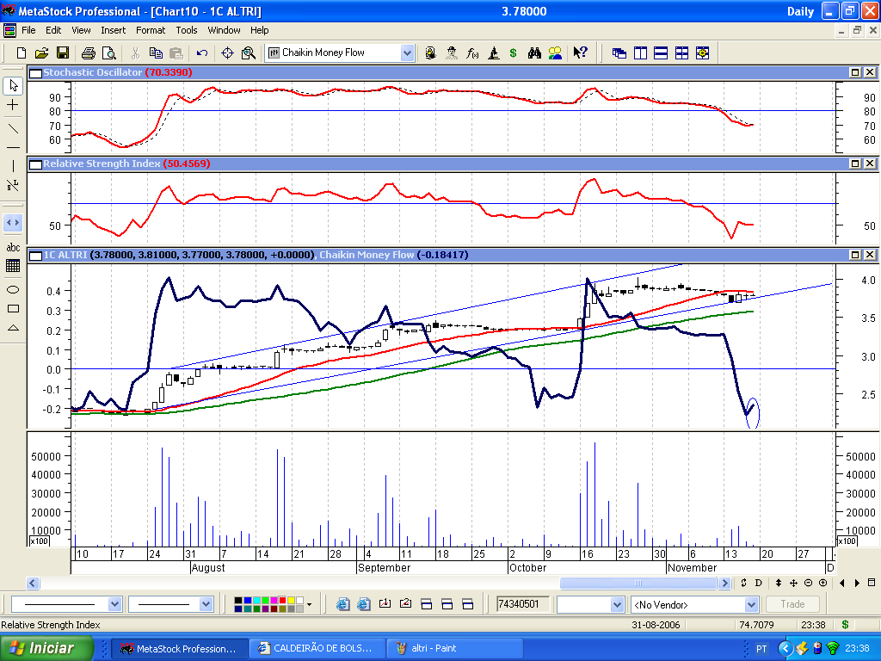Expand the No Vendor dropdown

[753, 604]
